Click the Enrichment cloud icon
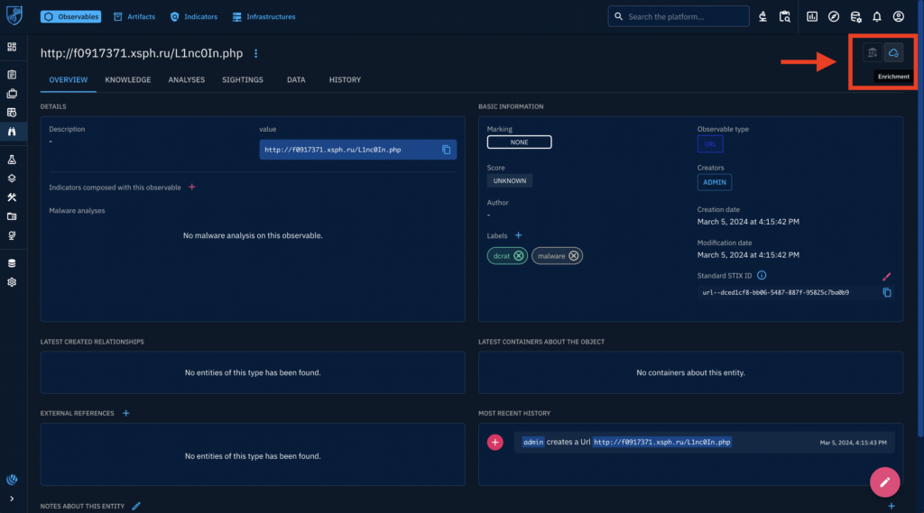The image size is (924, 513). [893, 53]
